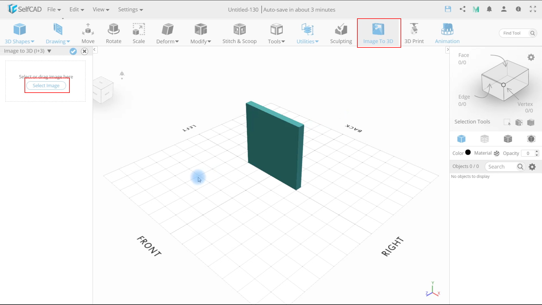Expand the 3D Shapes dropdown
The image size is (542, 305).
[20, 41]
